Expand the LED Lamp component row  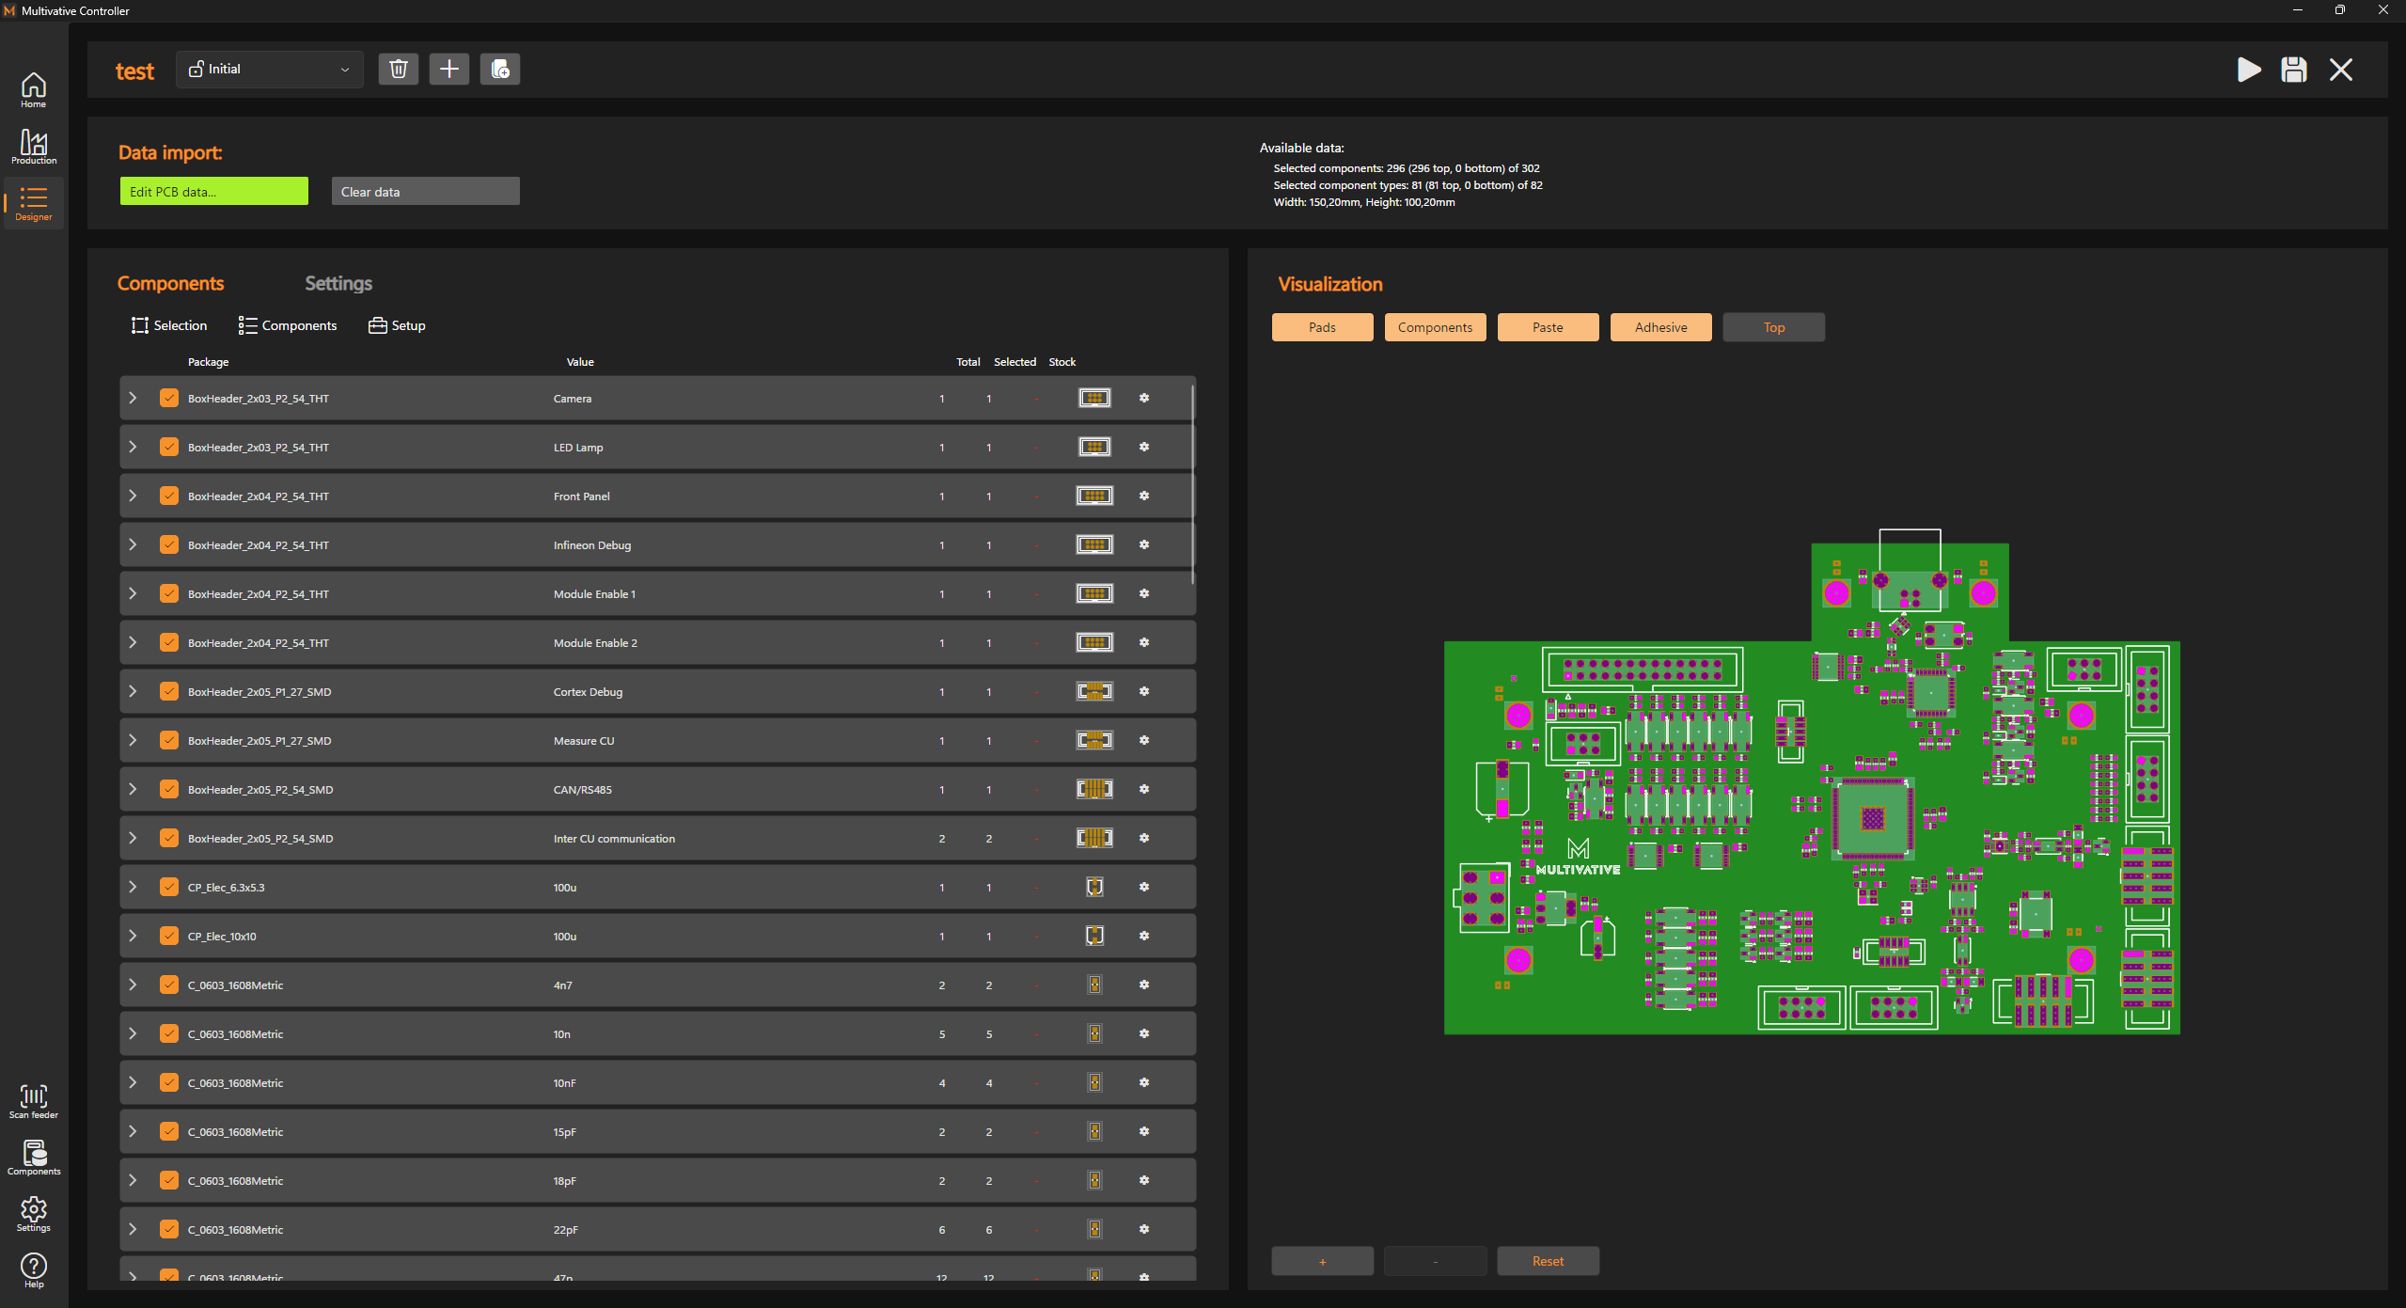pos(134,447)
